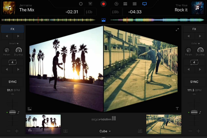Toggle the 4-beat loop on right deck
This screenshot has height=138, width=207.
tap(194, 62)
